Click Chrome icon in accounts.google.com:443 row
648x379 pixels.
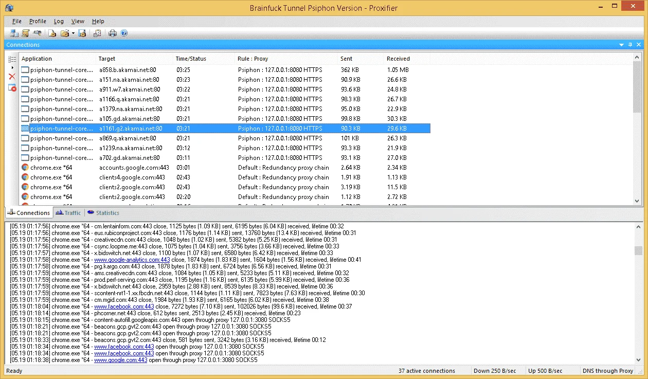click(x=25, y=167)
